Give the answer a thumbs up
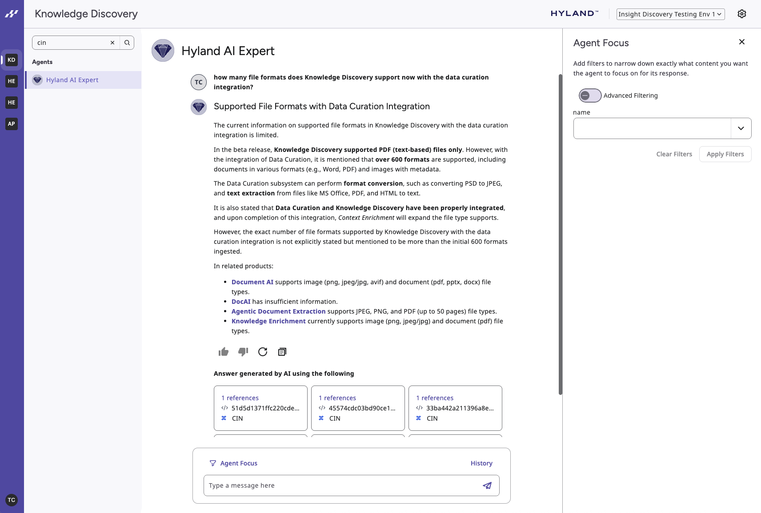761x513 pixels. point(224,352)
